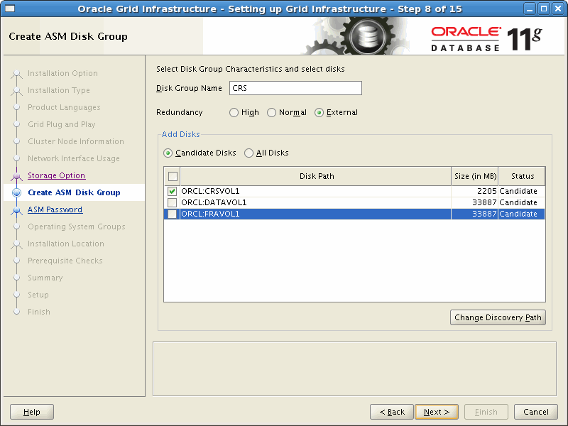
Task: Select High redundancy radio button
Action: tap(234, 113)
